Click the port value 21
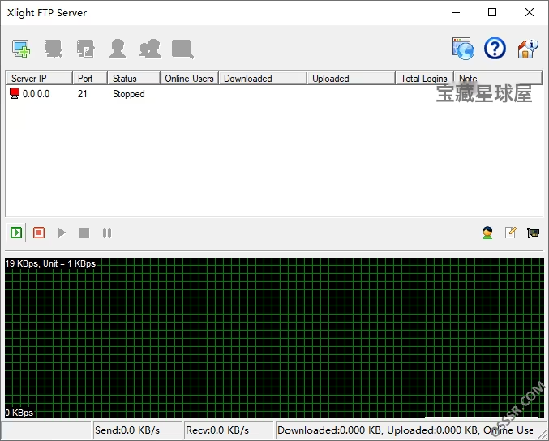549x441 pixels. pos(82,94)
